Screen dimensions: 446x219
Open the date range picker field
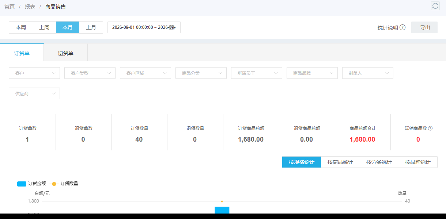144,27
